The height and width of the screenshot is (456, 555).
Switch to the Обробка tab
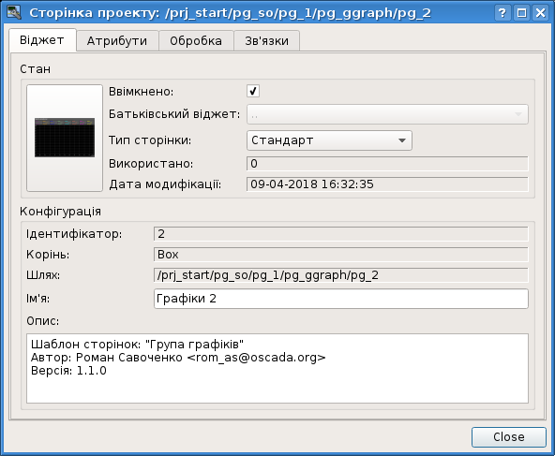click(196, 40)
